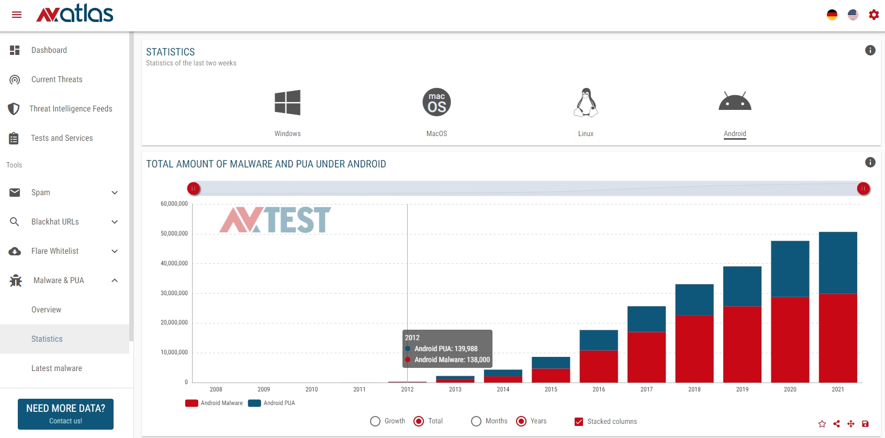885x438 pixels.
Task: Open the Android statistics tab
Action: (x=735, y=111)
